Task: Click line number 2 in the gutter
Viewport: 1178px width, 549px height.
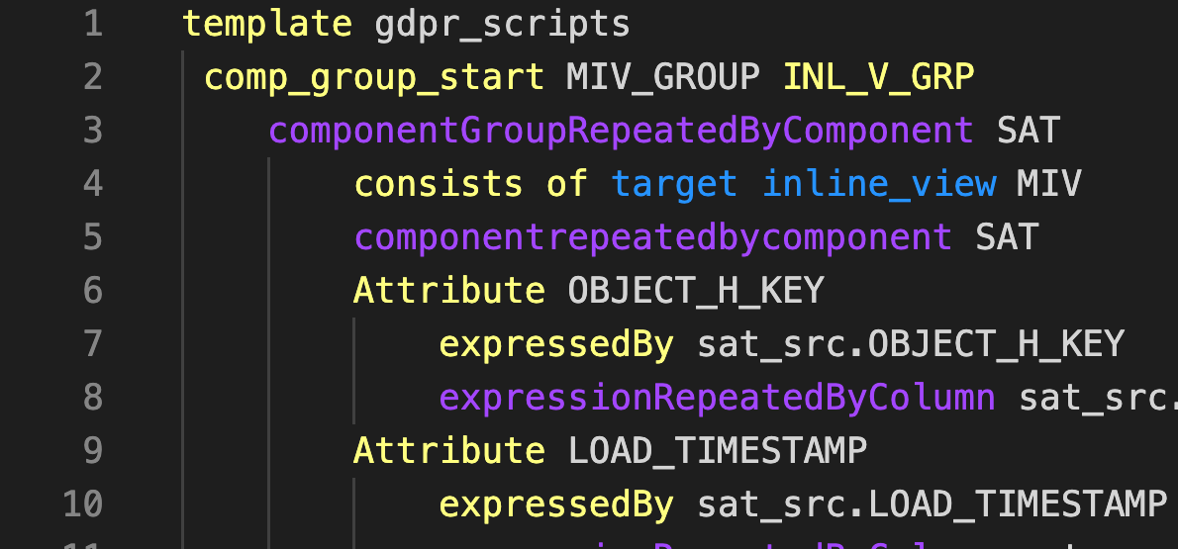Action: point(93,77)
